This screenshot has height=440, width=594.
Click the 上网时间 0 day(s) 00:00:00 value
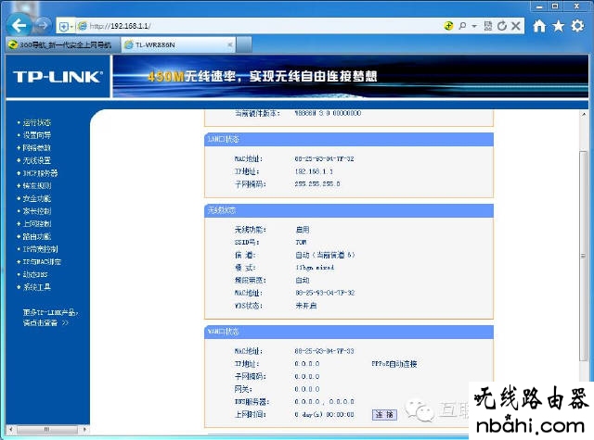click(x=324, y=414)
